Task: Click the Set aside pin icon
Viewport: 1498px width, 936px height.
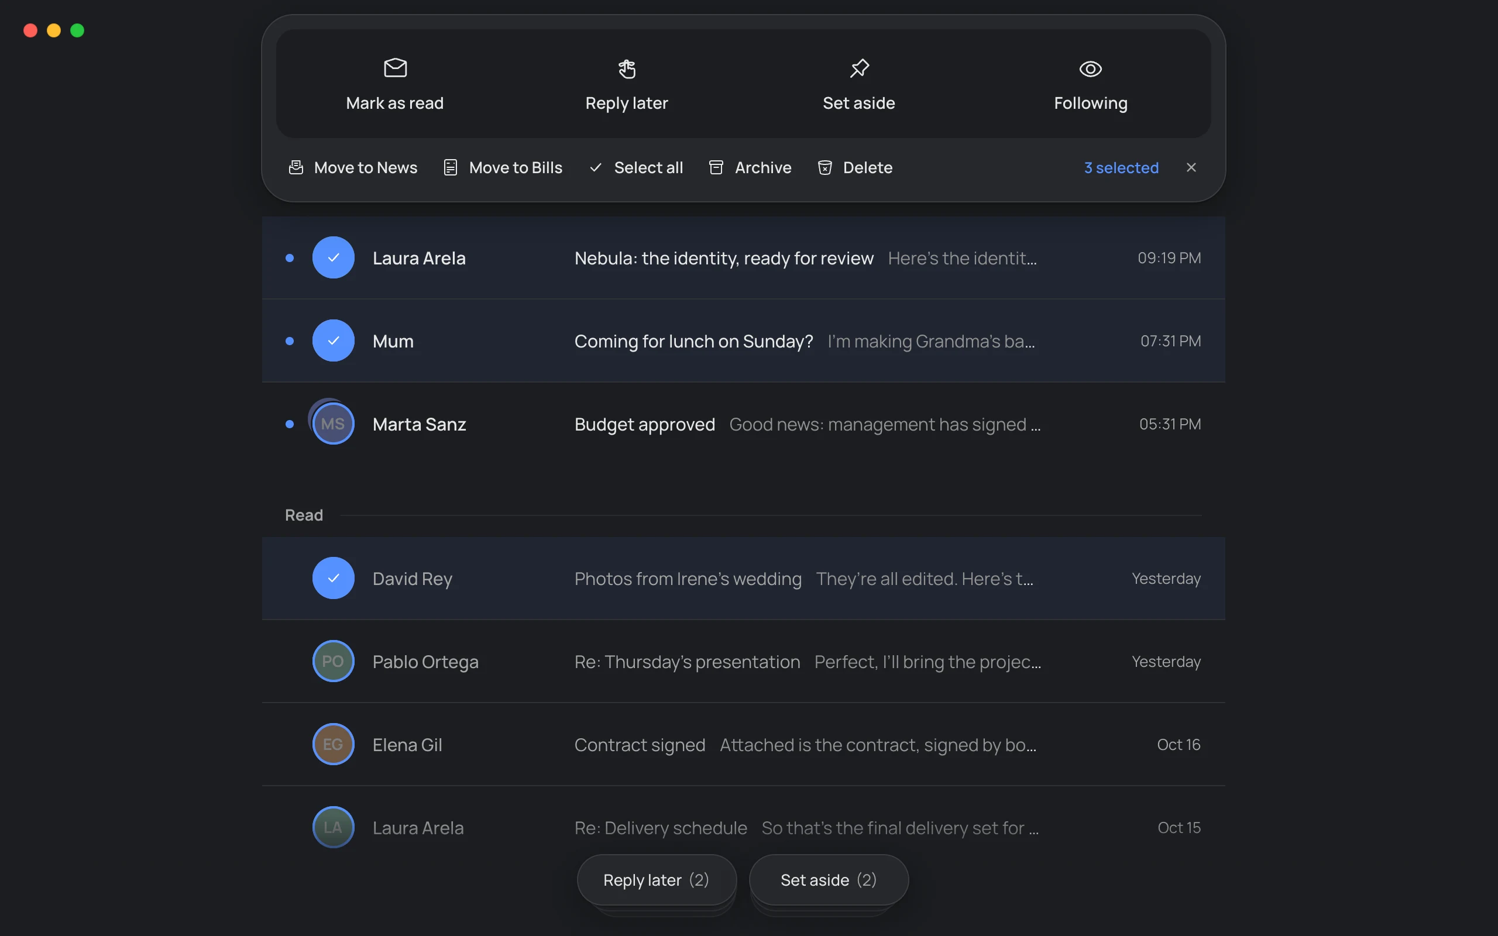Action: pyautogui.click(x=859, y=68)
